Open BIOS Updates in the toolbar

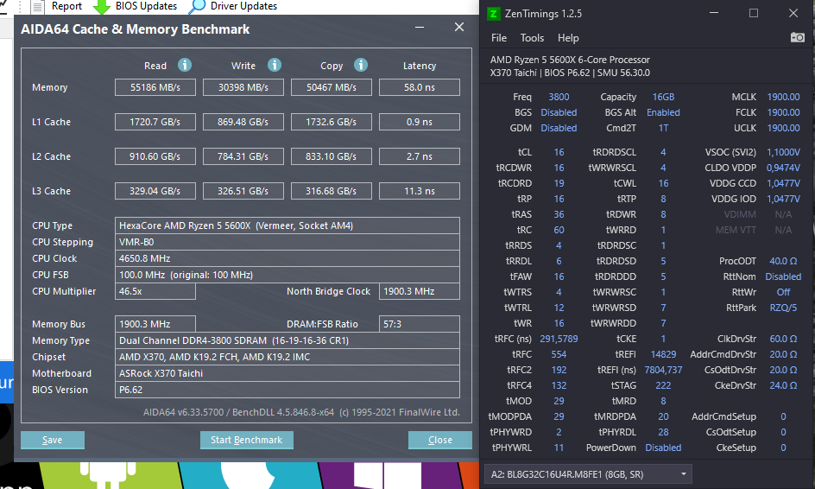pos(146,6)
